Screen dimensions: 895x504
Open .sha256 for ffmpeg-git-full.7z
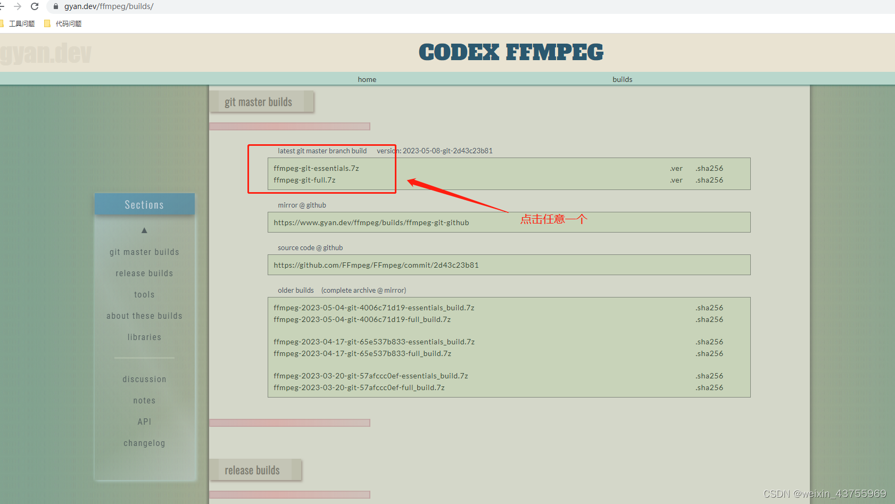[709, 180]
